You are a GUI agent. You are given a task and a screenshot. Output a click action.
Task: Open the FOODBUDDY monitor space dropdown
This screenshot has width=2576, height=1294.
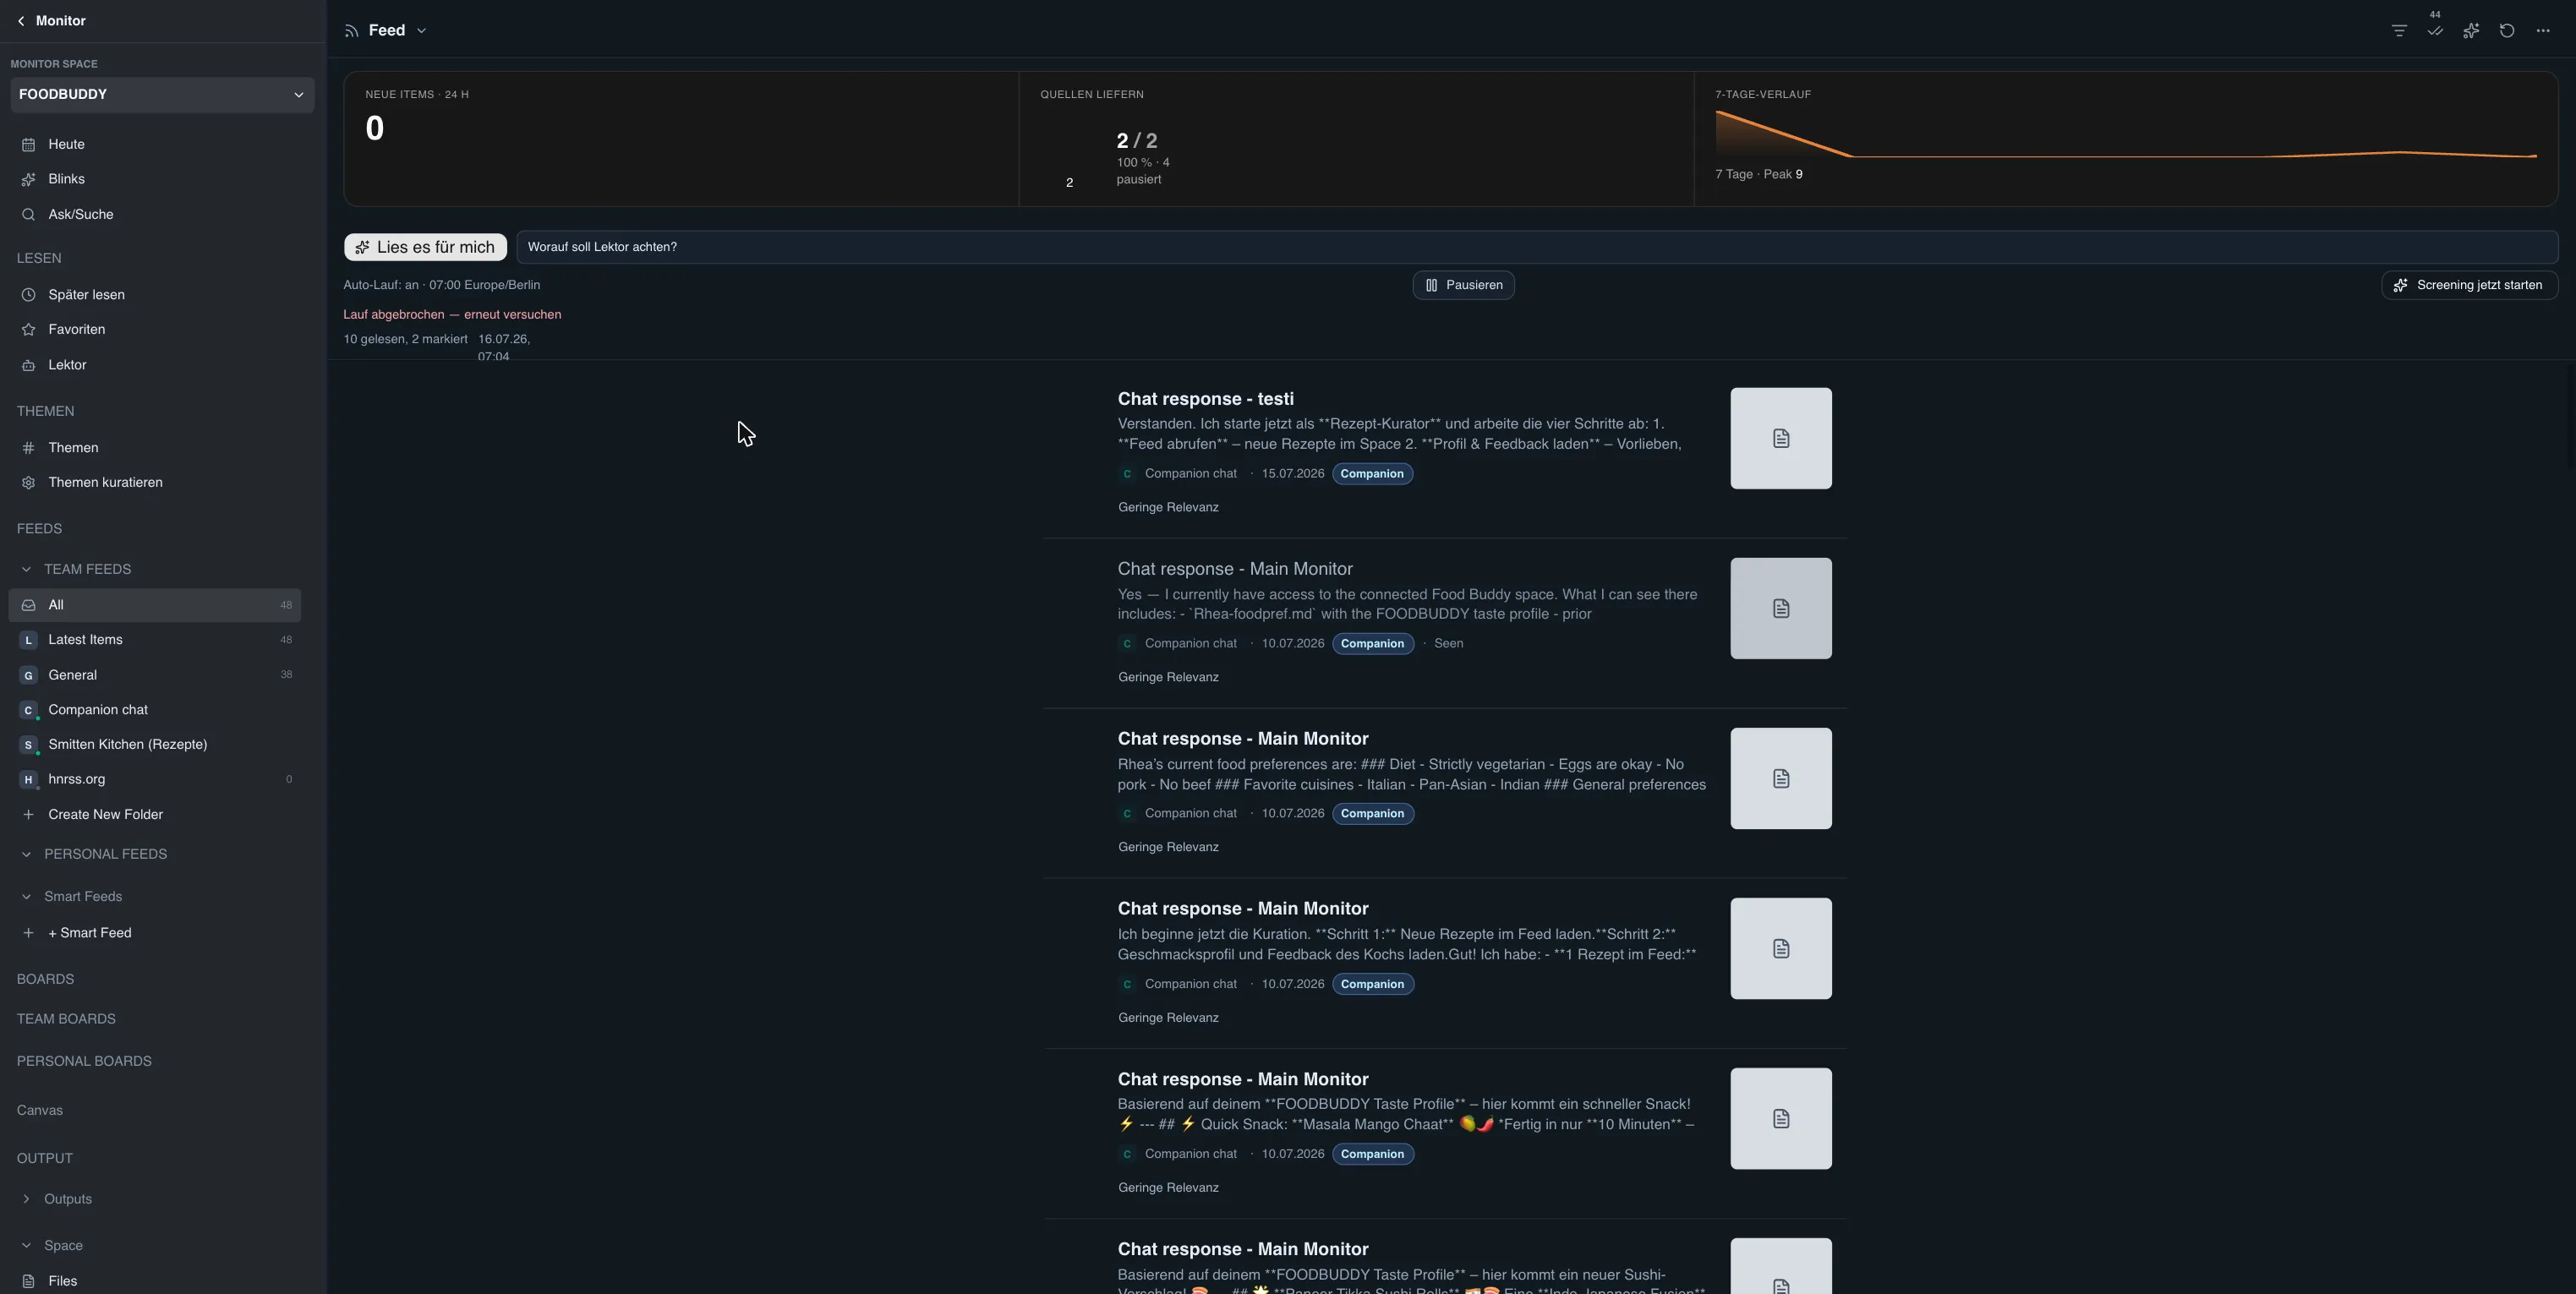tap(162, 95)
